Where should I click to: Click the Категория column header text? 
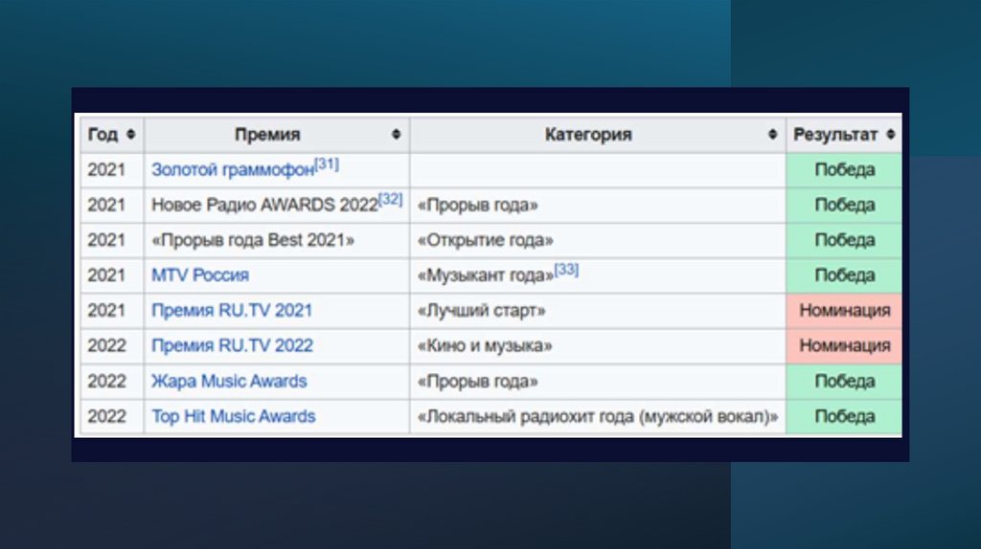(x=588, y=134)
